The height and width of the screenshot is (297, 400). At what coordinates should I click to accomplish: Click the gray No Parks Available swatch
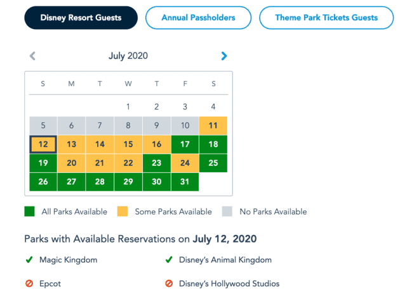coord(227,212)
